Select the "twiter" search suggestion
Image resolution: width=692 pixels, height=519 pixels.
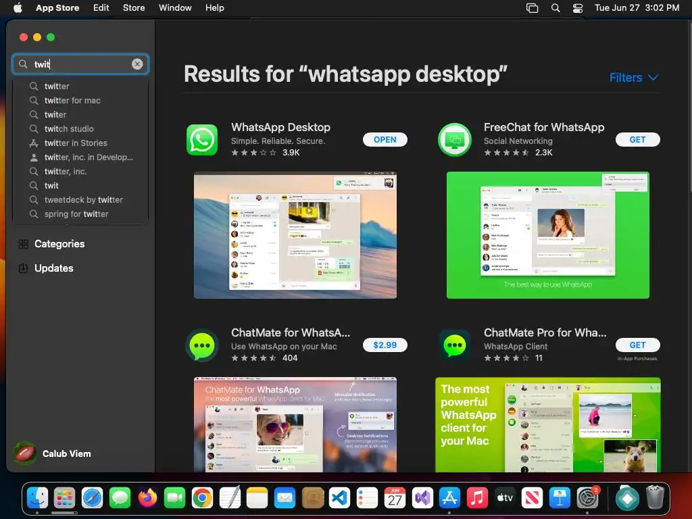(80, 114)
